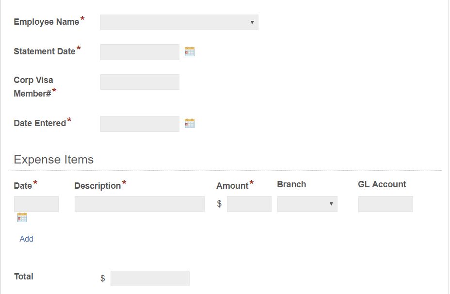Click the Expense Items section heading
The image size is (450, 294).
(x=54, y=160)
